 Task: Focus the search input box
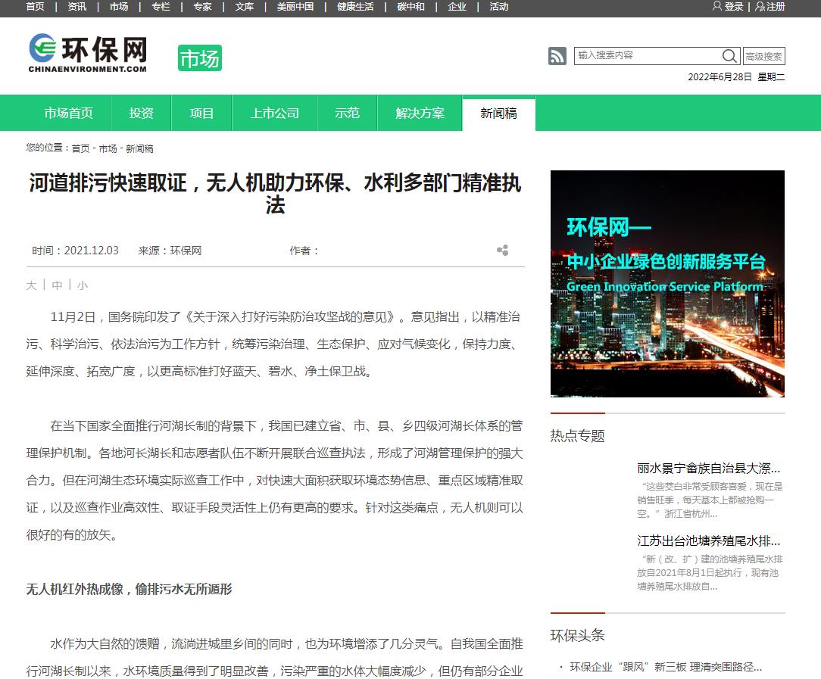click(x=648, y=56)
